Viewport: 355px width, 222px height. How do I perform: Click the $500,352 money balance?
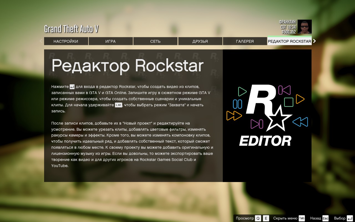(x=289, y=32)
